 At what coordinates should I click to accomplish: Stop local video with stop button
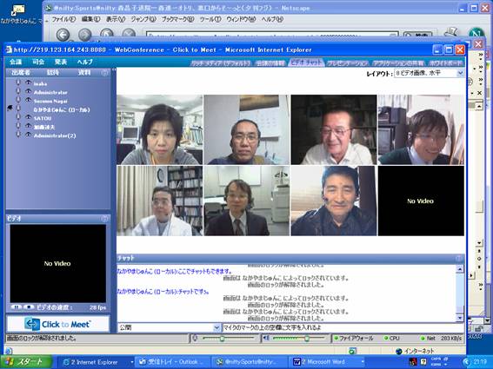pos(29,307)
